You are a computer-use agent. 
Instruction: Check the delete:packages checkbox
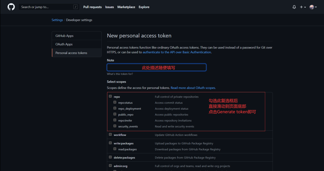110,157
